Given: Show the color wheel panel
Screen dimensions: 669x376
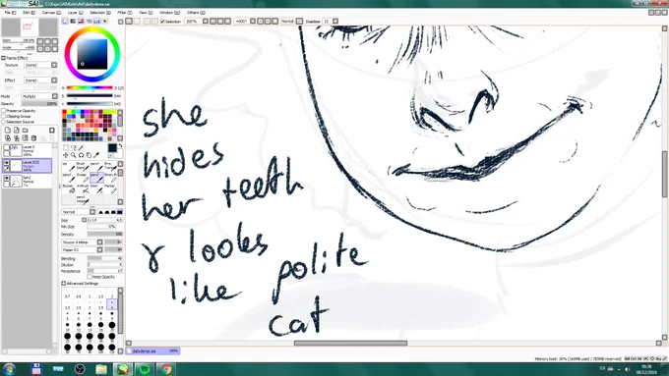Looking at the screenshot, I should 65,21.
